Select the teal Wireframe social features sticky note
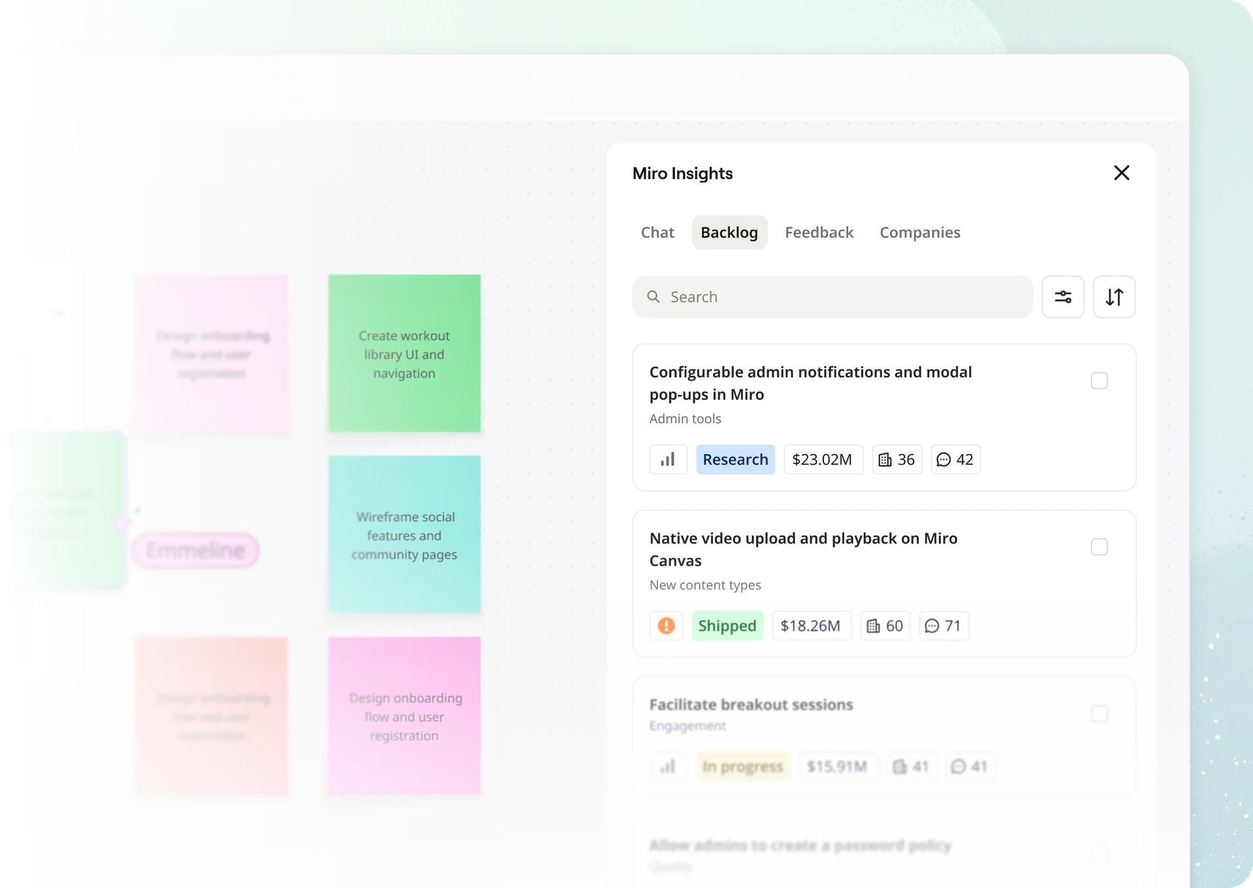The height and width of the screenshot is (888, 1253). pyautogui.click(x=404, y=534)
